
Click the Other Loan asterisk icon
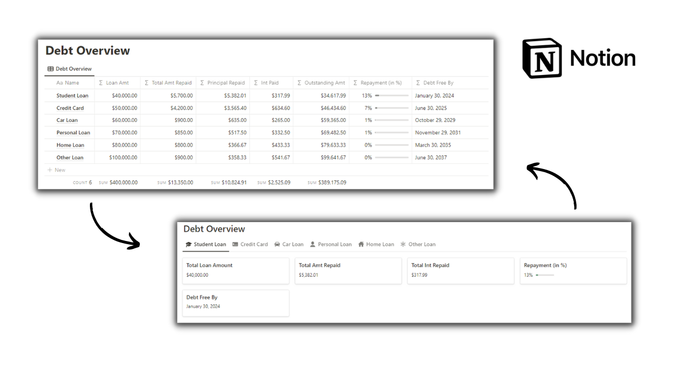[x=403, y=244]
